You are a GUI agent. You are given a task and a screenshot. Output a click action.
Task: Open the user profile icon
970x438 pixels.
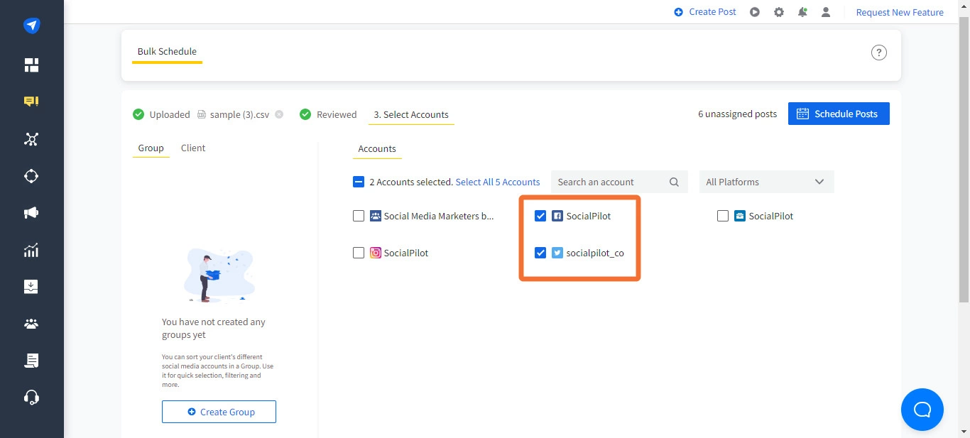pos(826,12)
